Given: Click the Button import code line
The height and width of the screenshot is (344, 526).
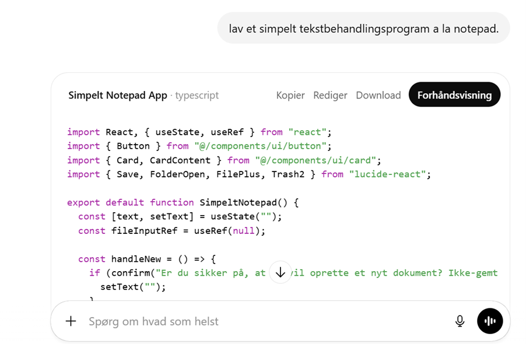Looking at the screenshot, I should [x=199, y=146].
